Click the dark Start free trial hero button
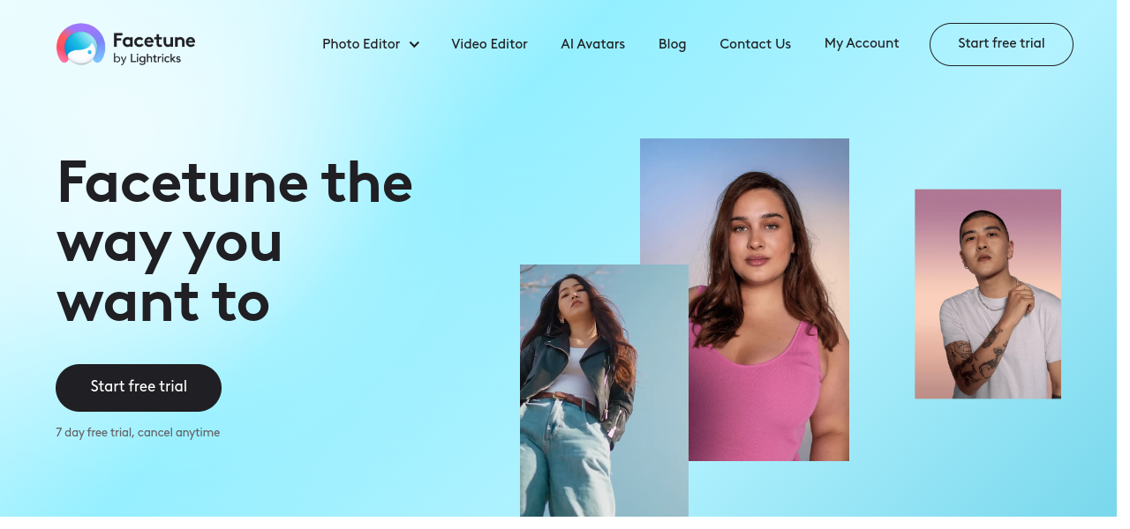This screenshot has width=1130, height=529. point(139,388)
